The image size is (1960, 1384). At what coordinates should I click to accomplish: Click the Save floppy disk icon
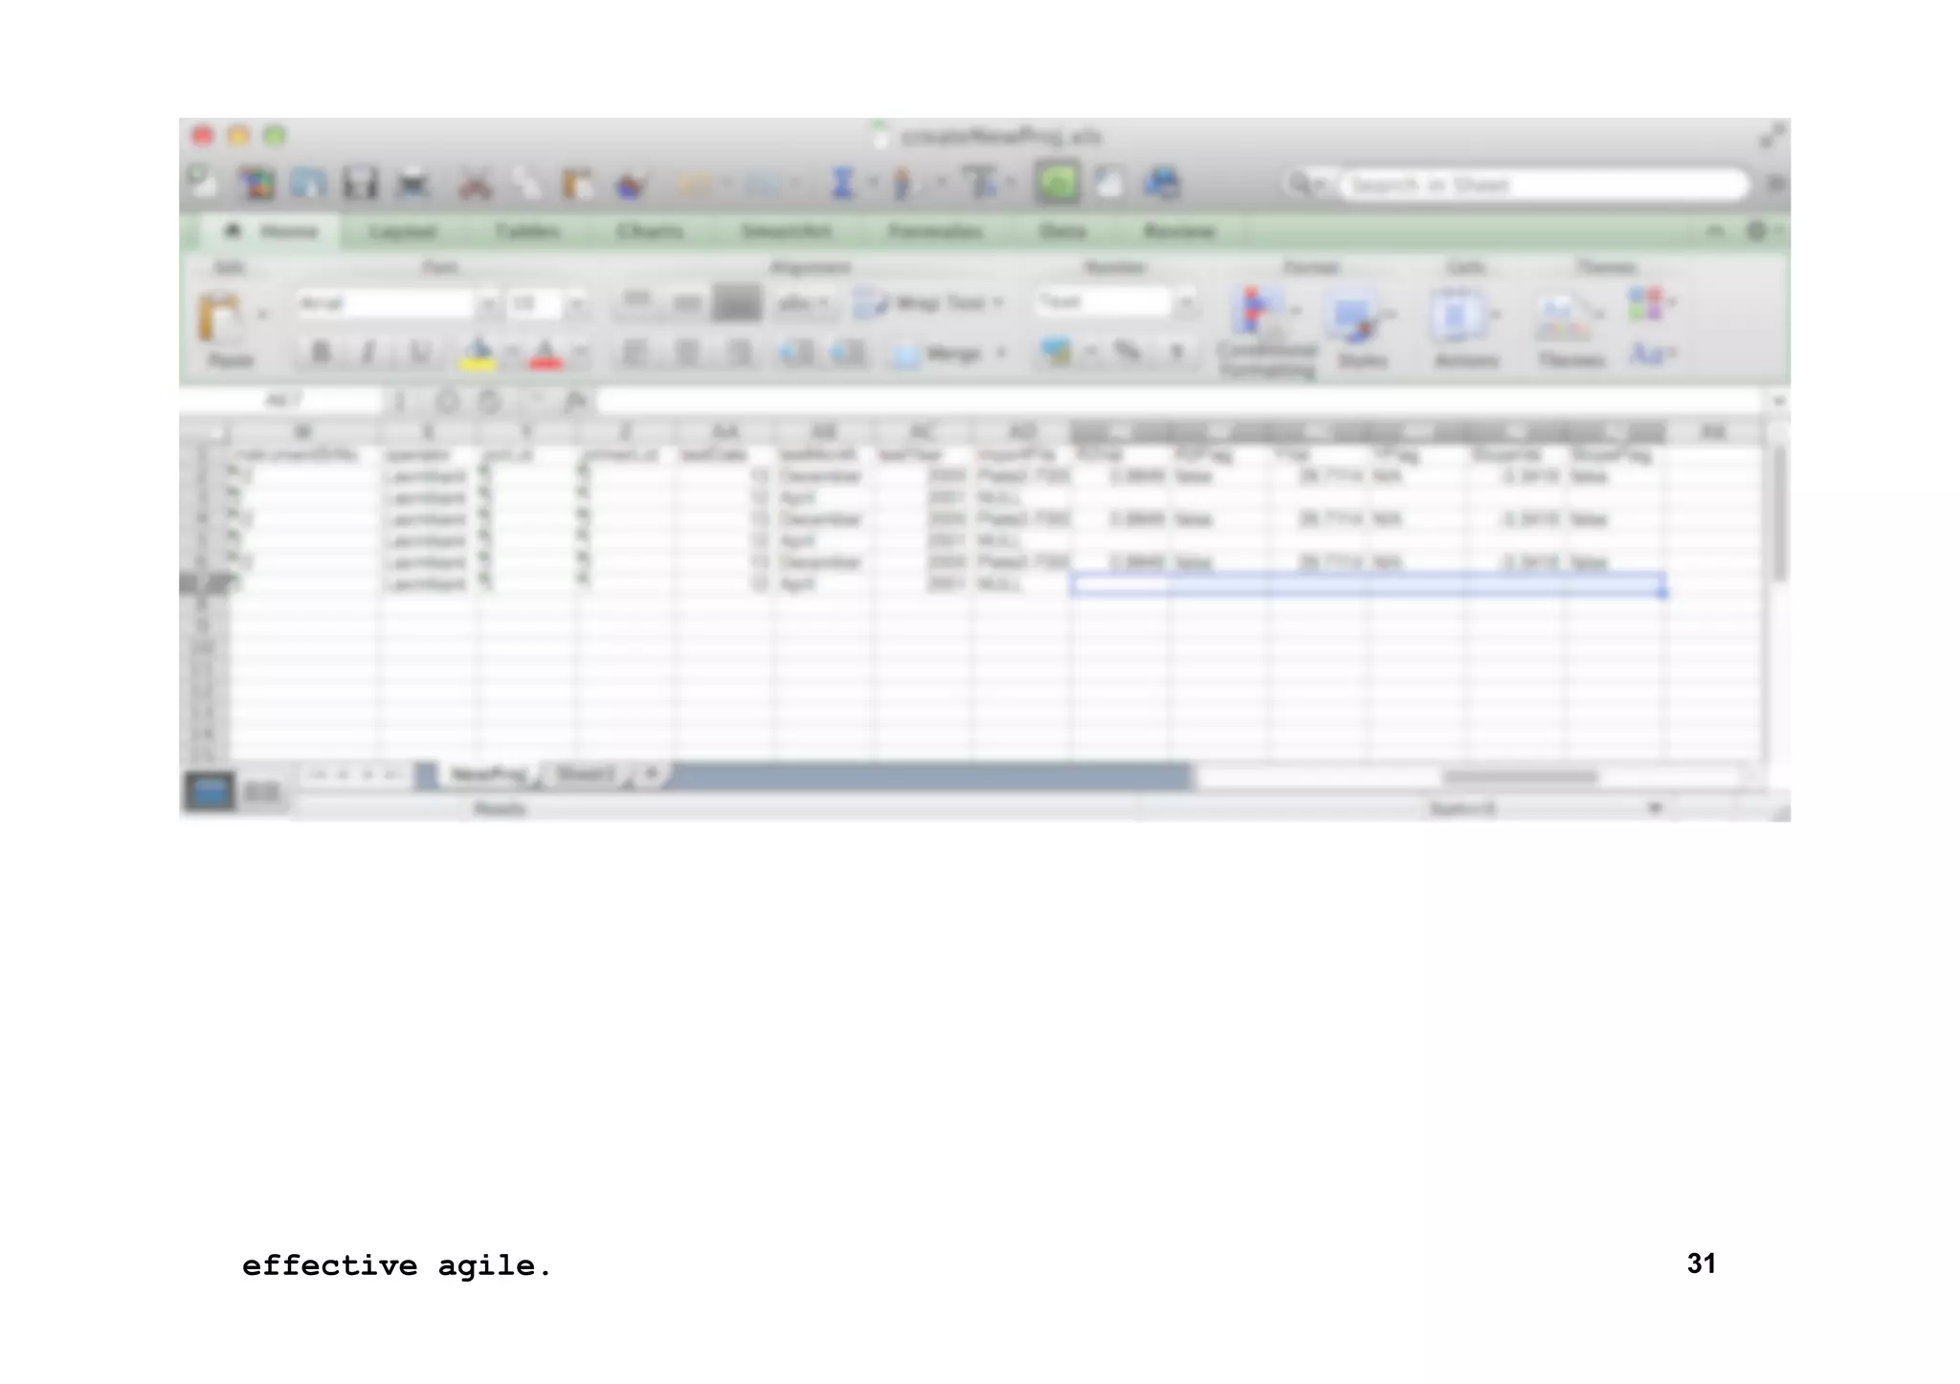[x=361, y=183]
